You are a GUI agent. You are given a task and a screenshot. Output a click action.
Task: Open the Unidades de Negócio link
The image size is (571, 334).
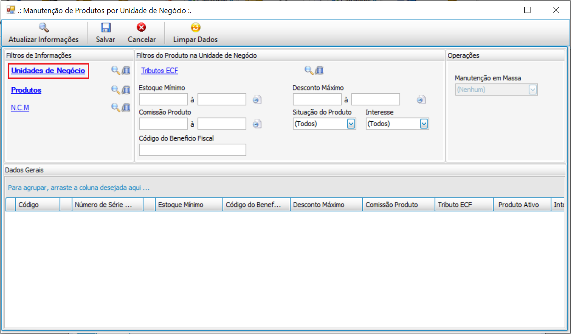(x=48, y=71)
